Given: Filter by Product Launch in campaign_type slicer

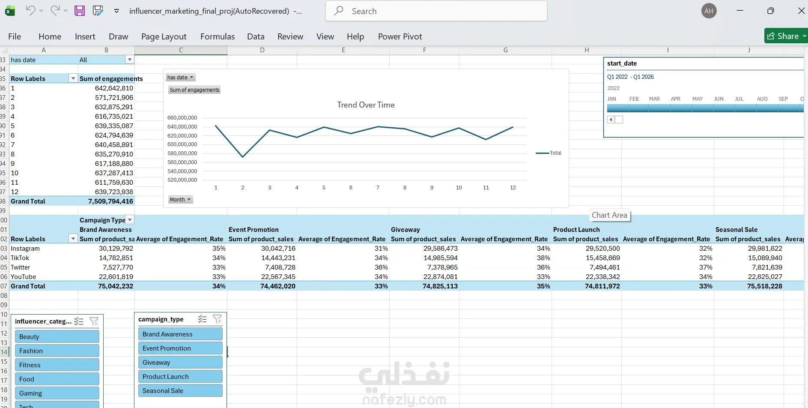Looking at the screenshot, I should pyautogui.click(x=180, y=377).
